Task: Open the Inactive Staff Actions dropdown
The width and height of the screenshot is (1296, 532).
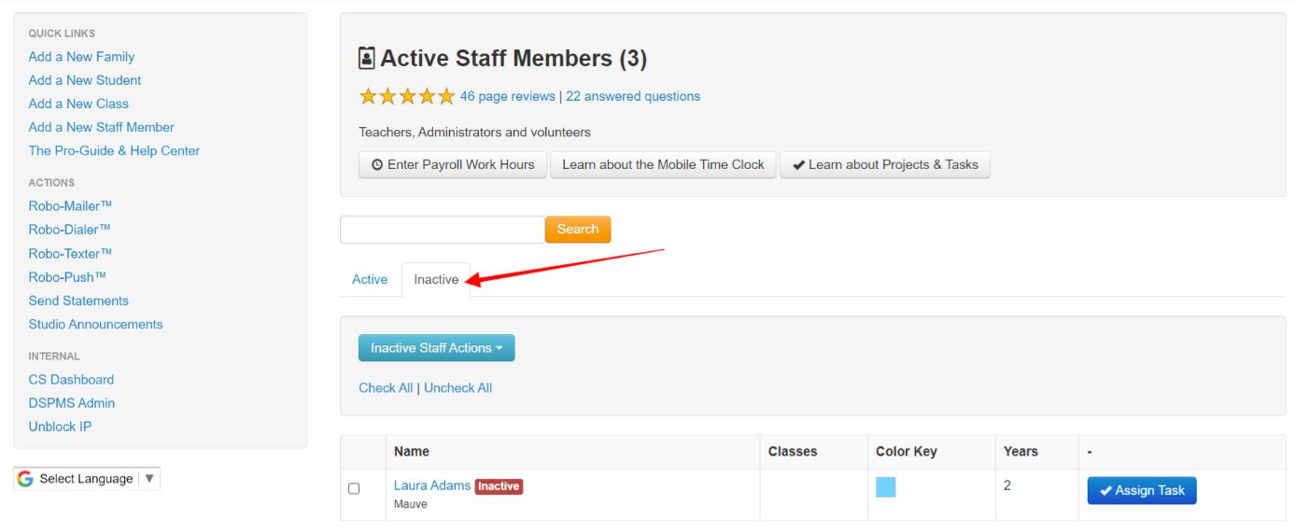Action: point(436,348)
